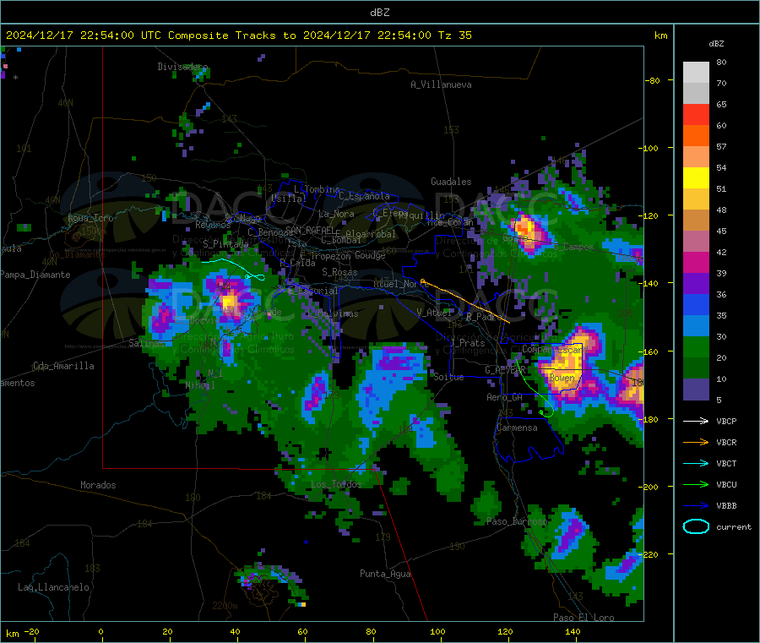
Task: Click the 'Punta_Agua' map label
Action: (385, 575)
